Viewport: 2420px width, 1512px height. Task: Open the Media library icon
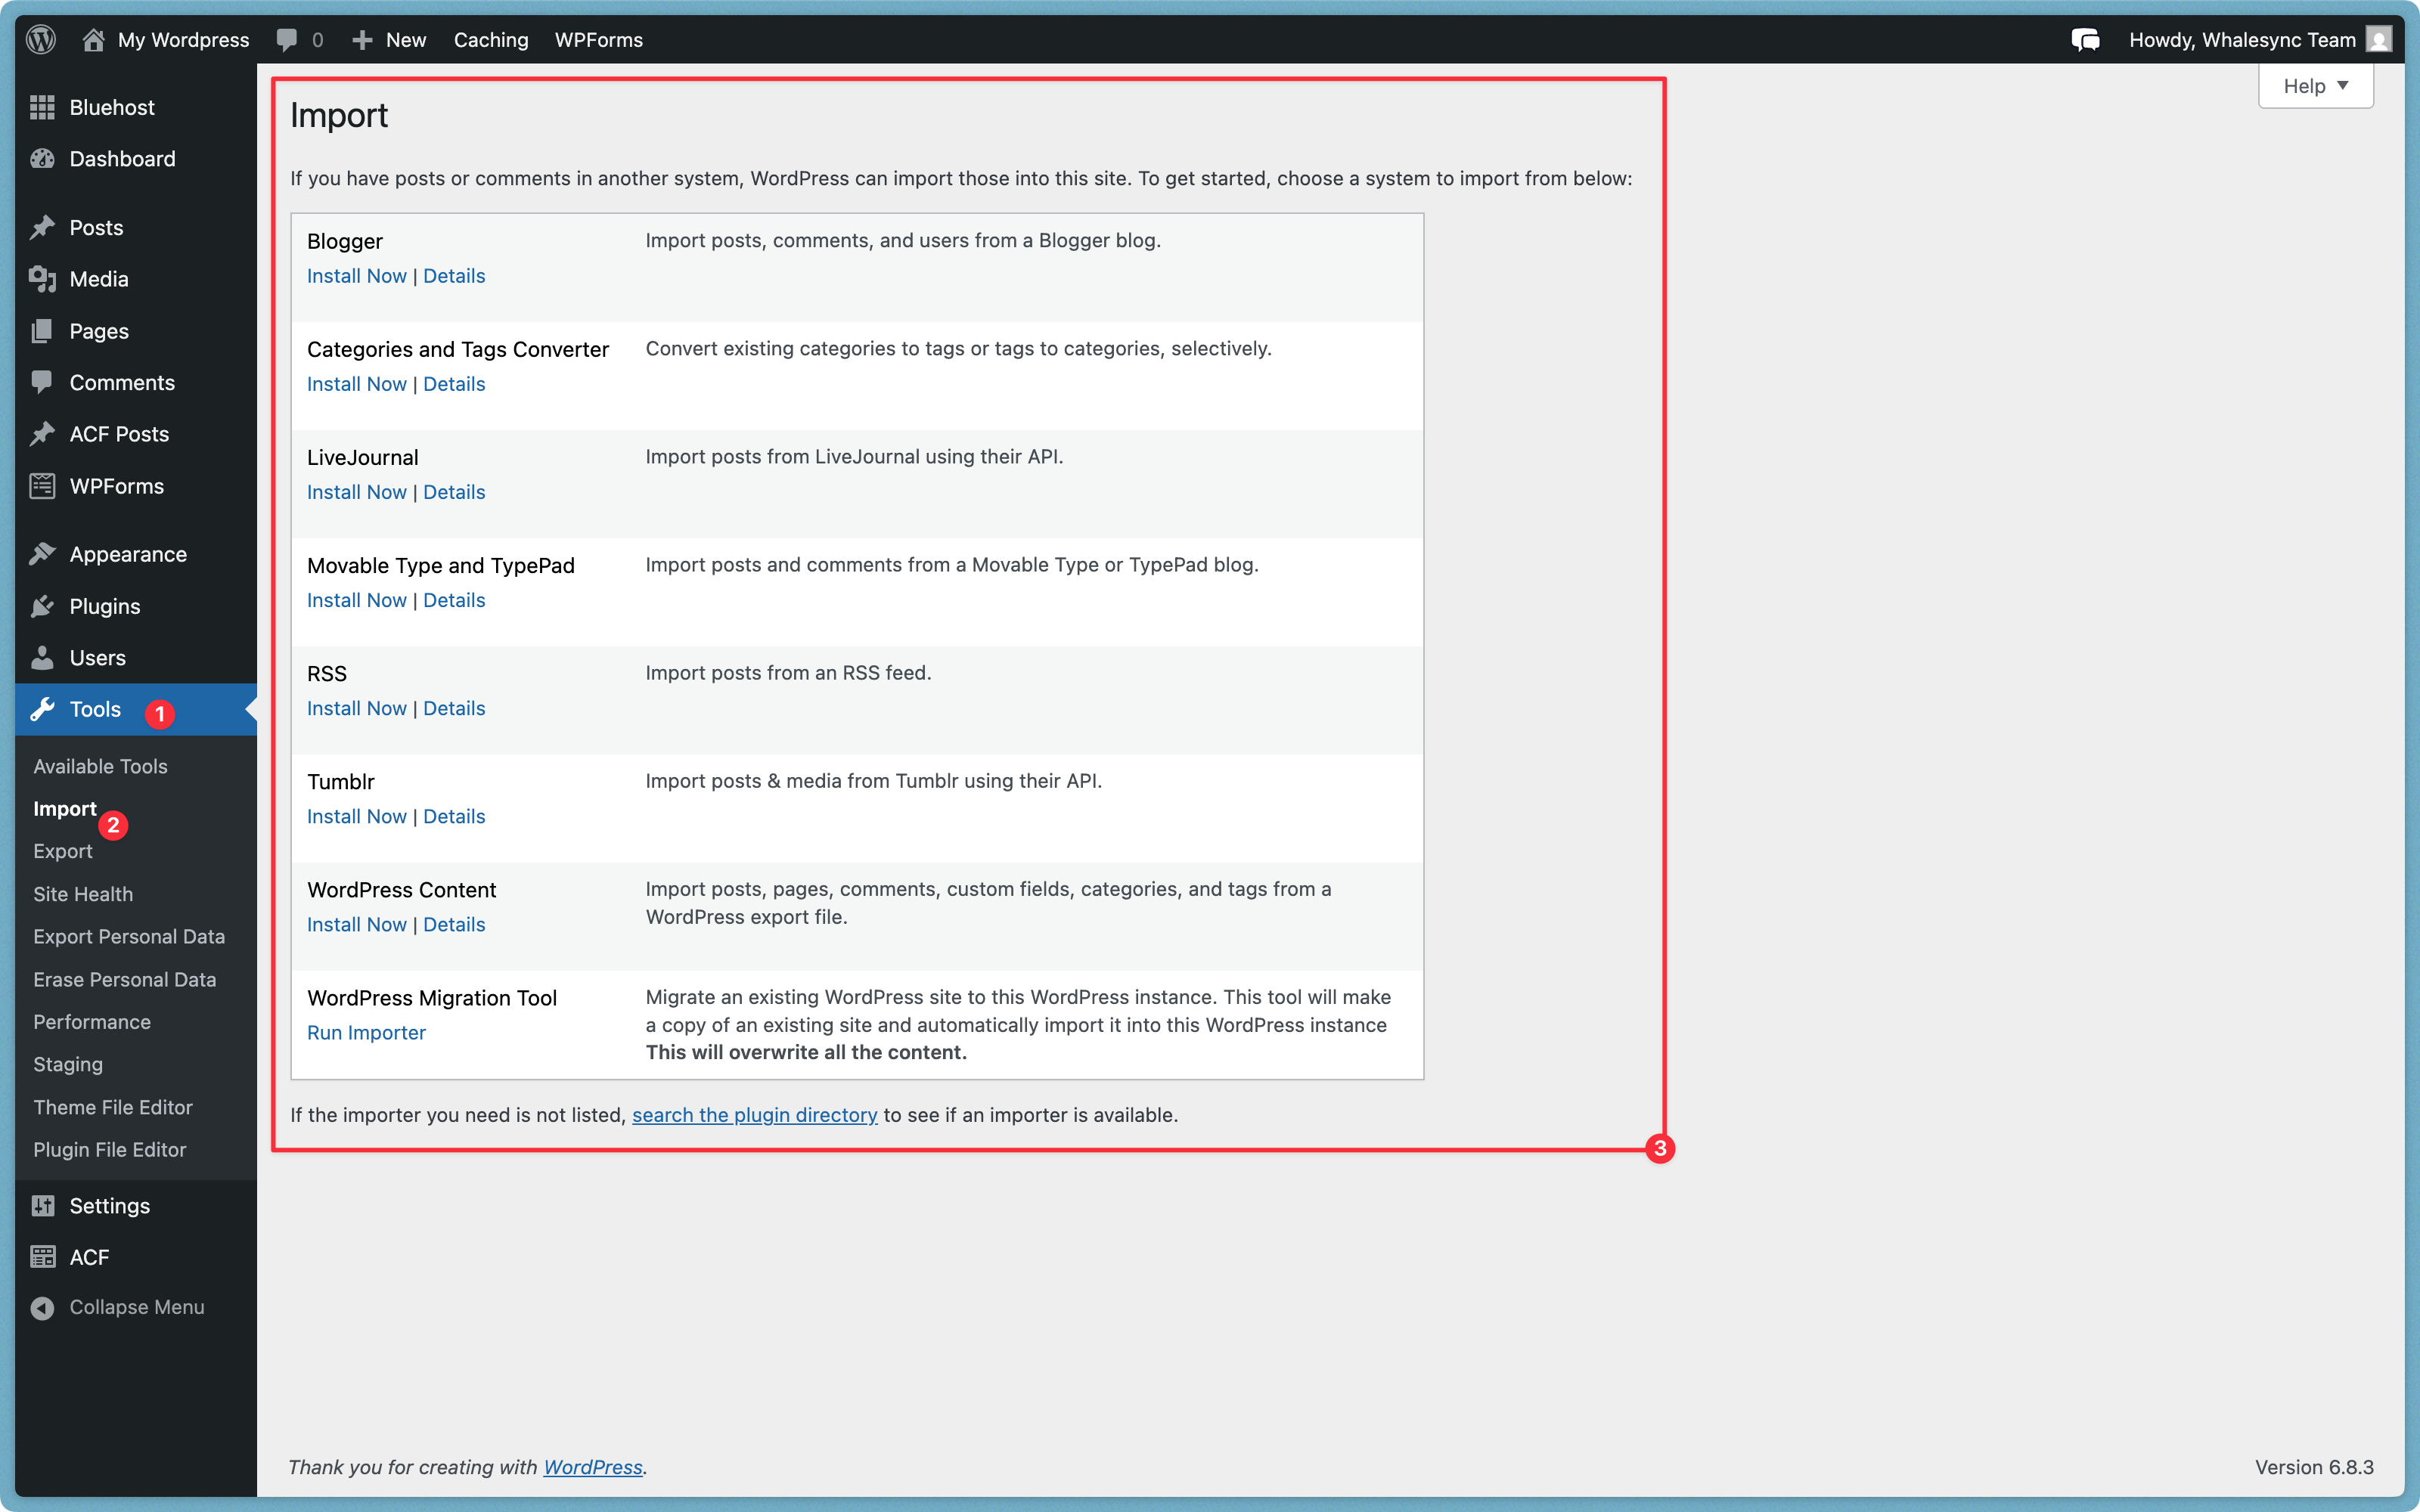point(42,279)
